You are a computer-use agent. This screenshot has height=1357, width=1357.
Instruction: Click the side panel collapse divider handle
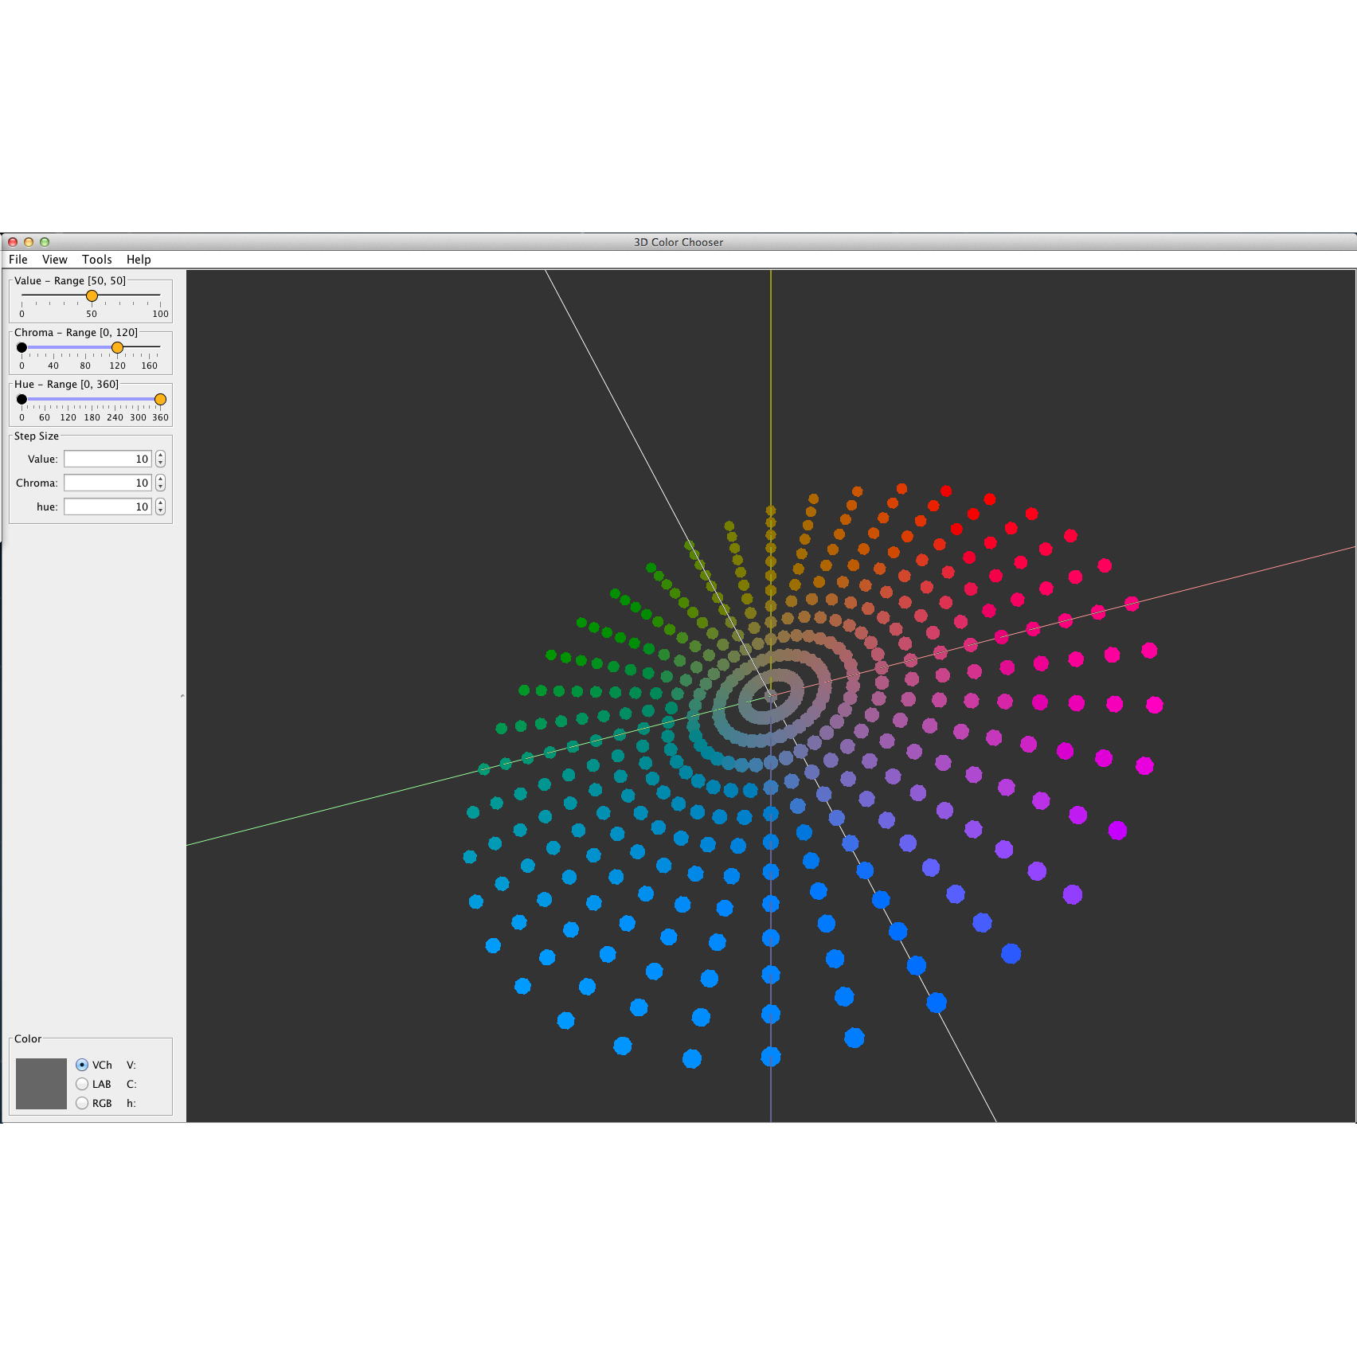click(x=182, y=696)
